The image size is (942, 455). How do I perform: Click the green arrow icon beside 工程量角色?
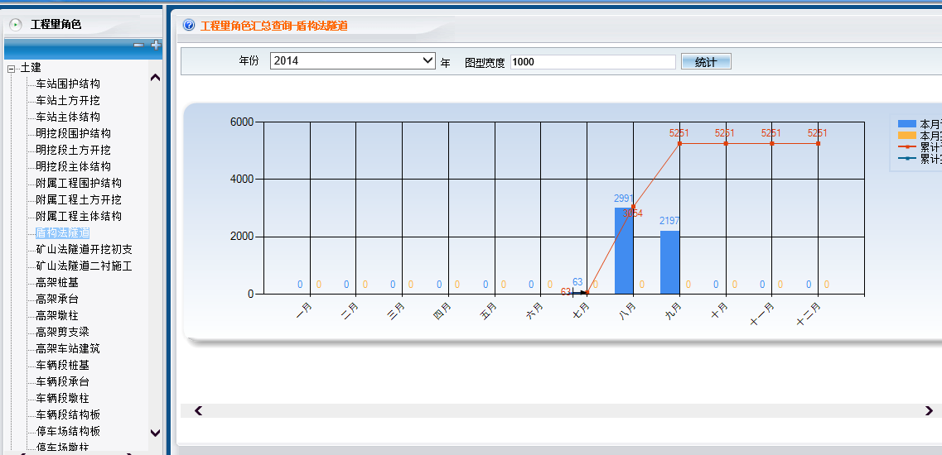click(16, 25)
